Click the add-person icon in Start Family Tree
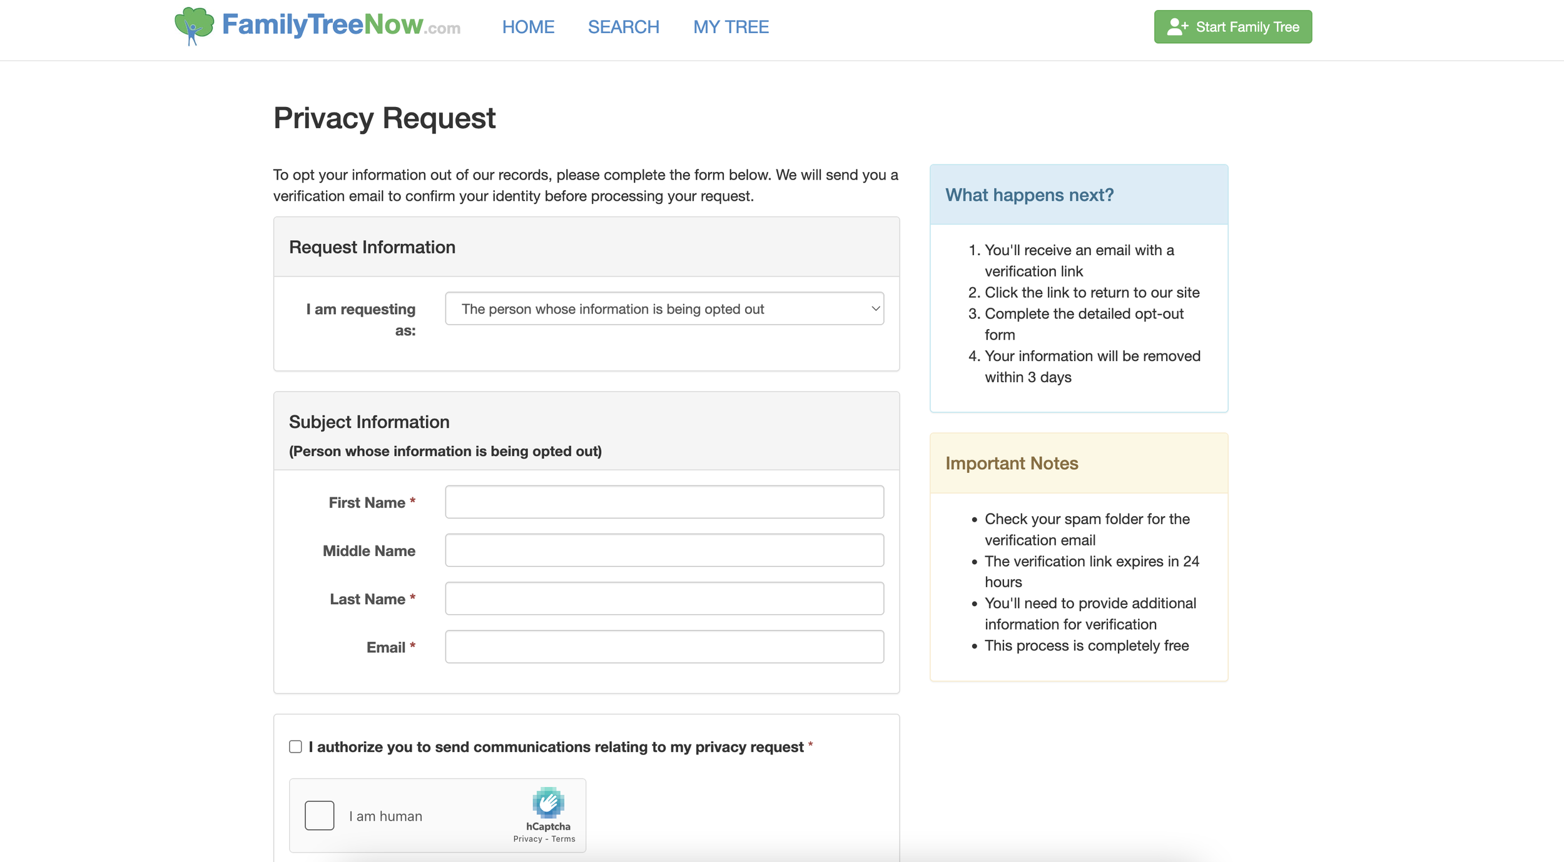1564x862 pixels. 1177,27
